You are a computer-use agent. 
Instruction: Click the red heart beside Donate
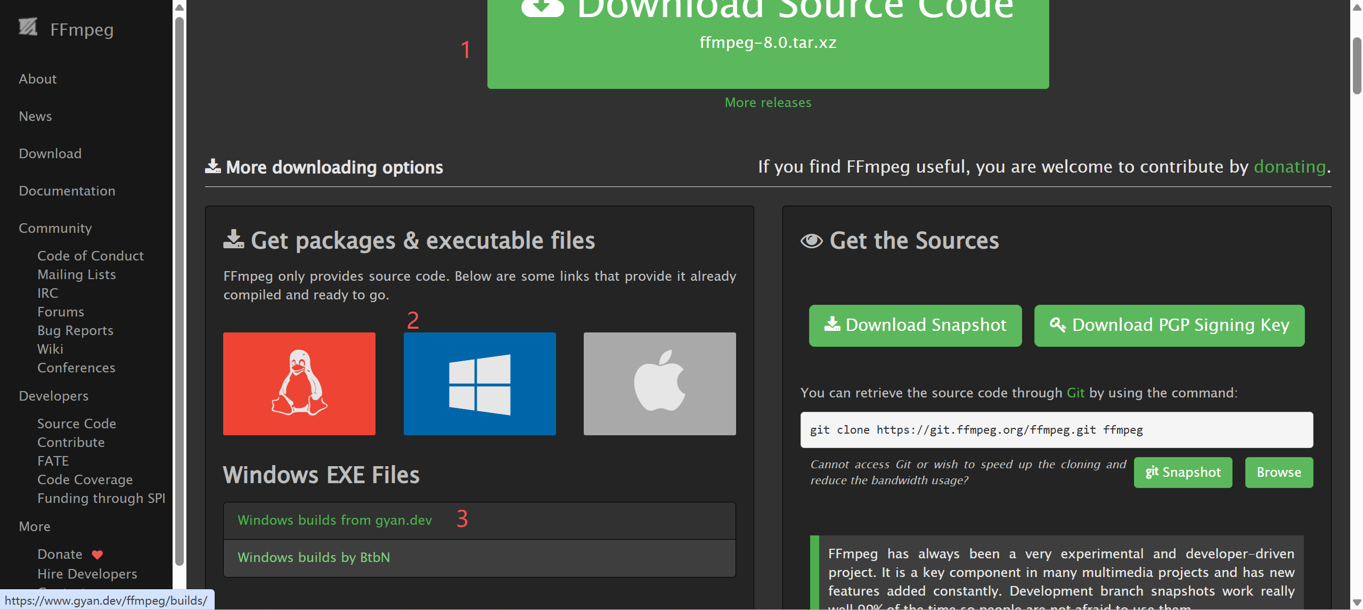click(x=97, y=555)
